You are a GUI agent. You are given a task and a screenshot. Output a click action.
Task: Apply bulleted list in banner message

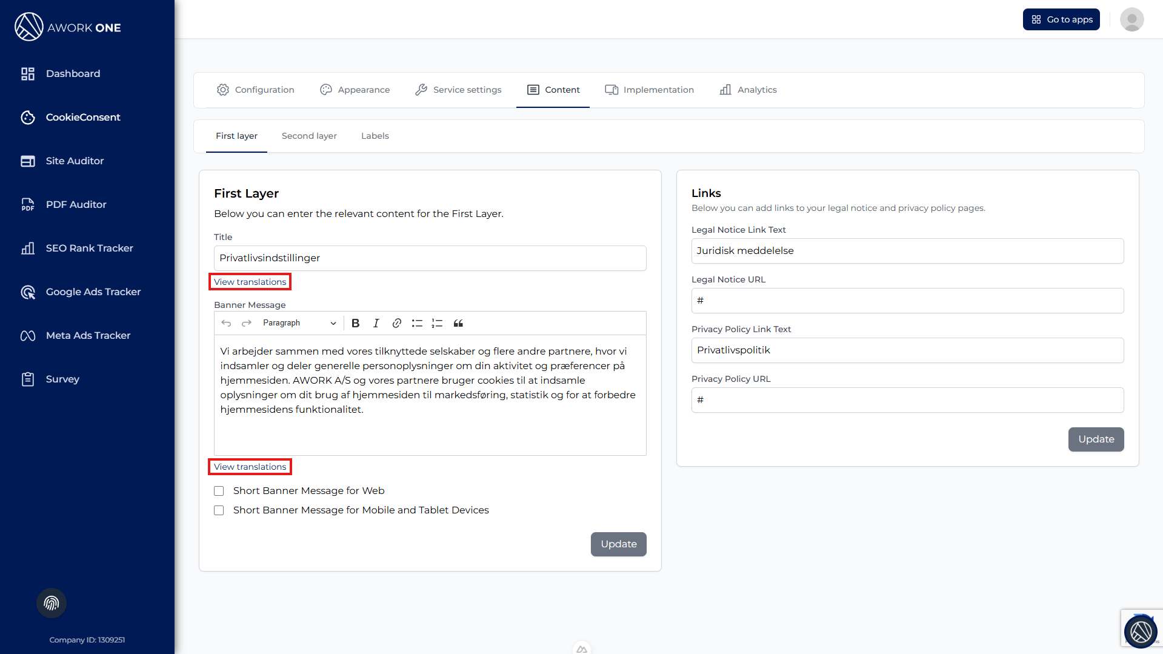point(417,323)
